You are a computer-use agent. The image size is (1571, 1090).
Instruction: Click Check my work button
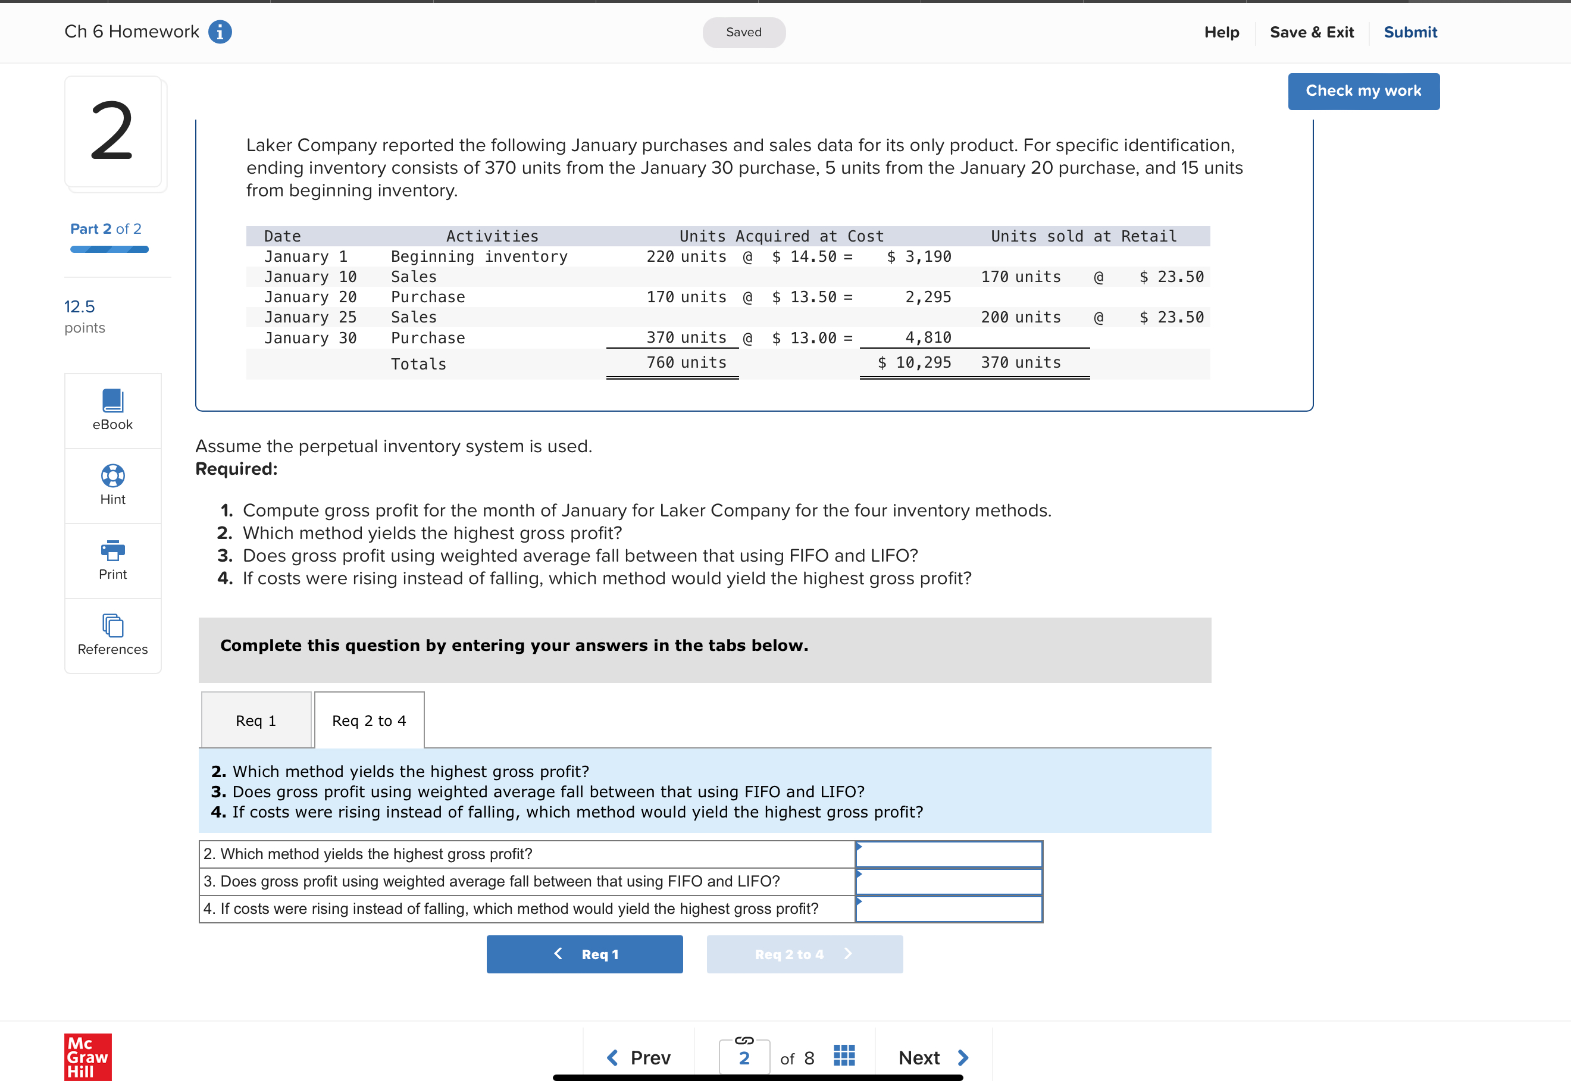click(x=1363, y=91)
